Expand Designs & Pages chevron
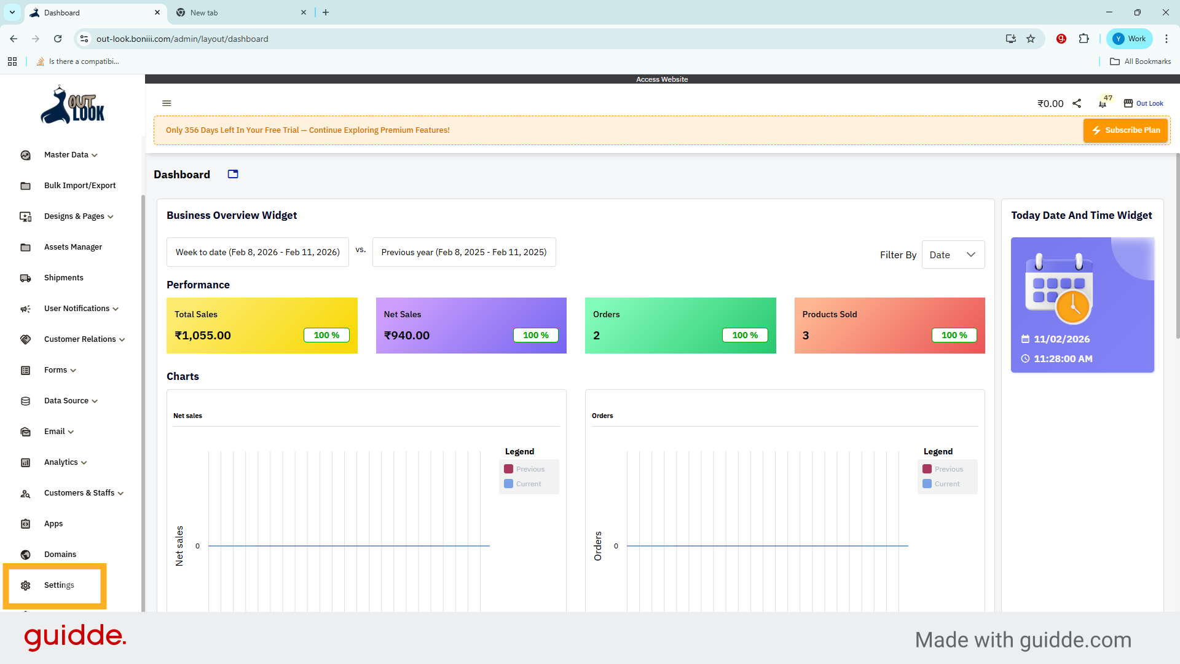1180x664 pixels. [x=111, y=217]
